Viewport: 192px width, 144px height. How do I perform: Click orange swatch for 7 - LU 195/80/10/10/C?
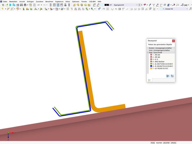click(x=151, y=68)
